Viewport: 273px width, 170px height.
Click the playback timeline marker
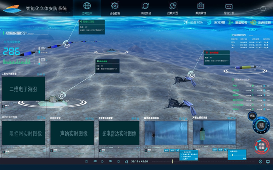click(x=173, y=161)
